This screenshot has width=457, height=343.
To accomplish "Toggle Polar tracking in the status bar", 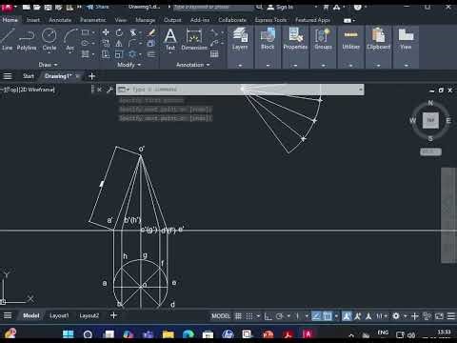I will click(x=280, y=316).
